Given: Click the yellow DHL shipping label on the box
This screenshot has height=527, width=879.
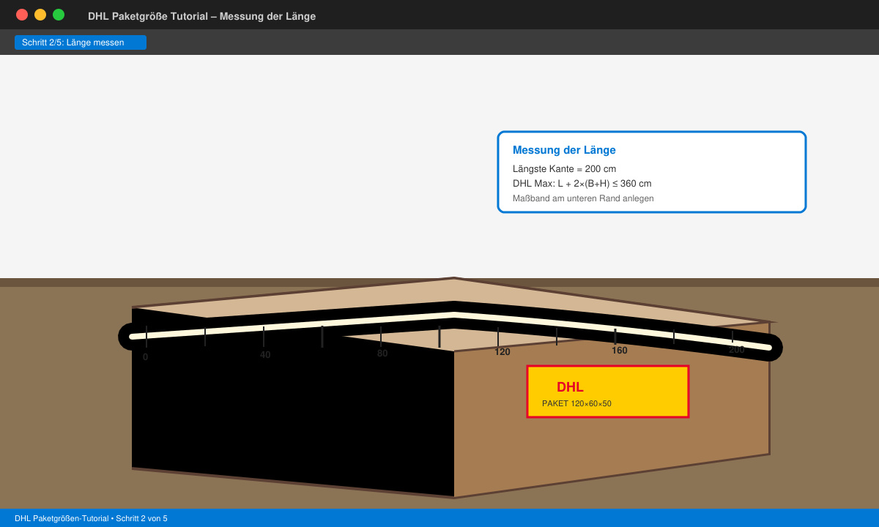Looking at the screenshot, I should pos(608,392).
